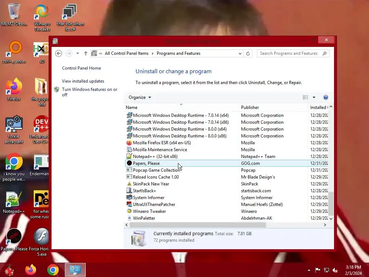Select Mozilla Maintenance Service entry

coord(227,150)
